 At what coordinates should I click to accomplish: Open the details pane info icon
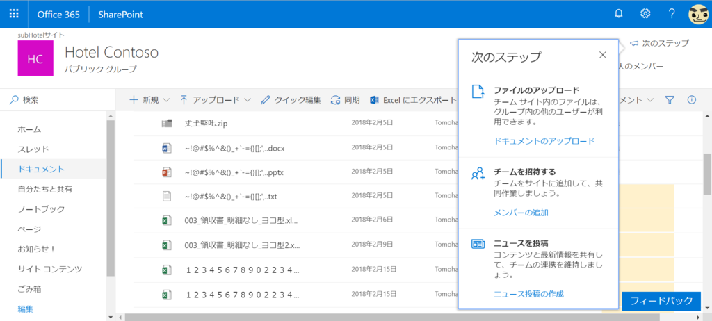click(692, 100)
